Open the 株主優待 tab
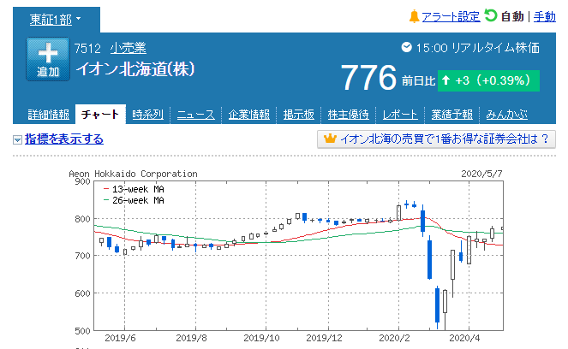This screenshot has width=568, height=349. coord(348,115)
